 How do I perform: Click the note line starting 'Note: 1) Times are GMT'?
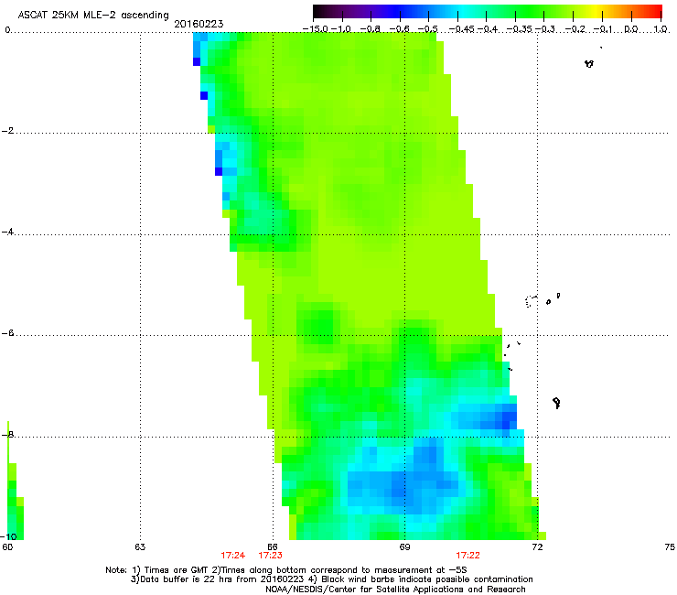coord(286,570)
